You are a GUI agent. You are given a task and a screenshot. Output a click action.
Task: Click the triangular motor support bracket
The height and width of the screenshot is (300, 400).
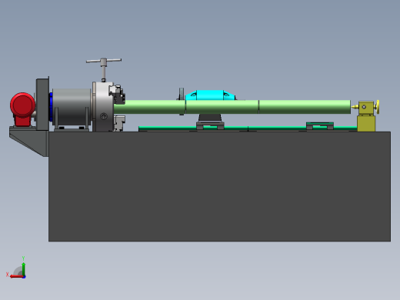[29, 142]
